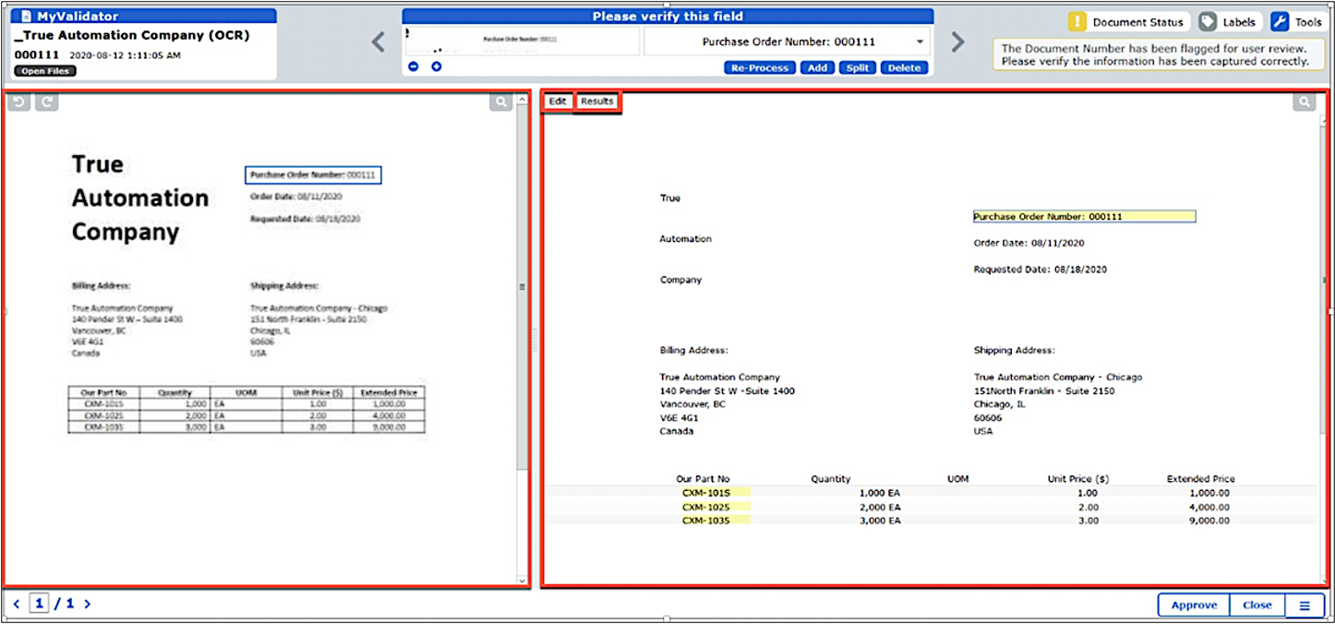Open the hamburger menu beside Close
The width and height of the screenshot is (1335, 624).
[x=1305, y=606]
